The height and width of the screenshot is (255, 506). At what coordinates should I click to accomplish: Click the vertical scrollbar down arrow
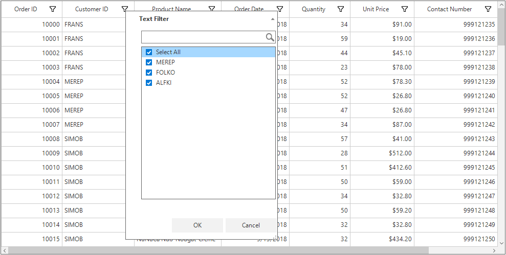(502, 243)
